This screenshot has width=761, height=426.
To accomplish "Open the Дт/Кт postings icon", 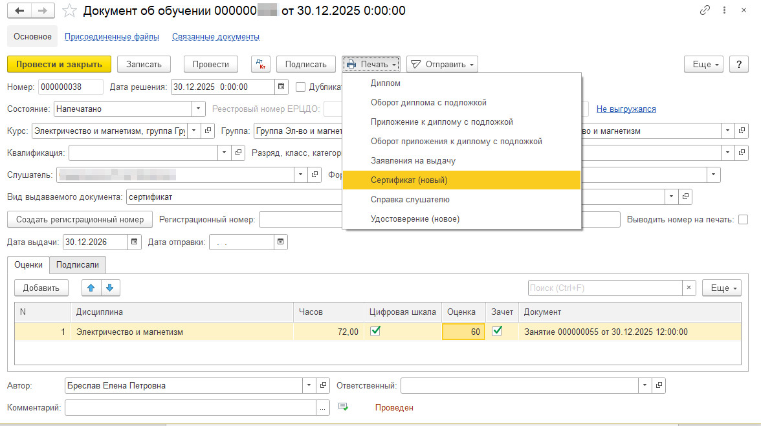I will 261,64.
